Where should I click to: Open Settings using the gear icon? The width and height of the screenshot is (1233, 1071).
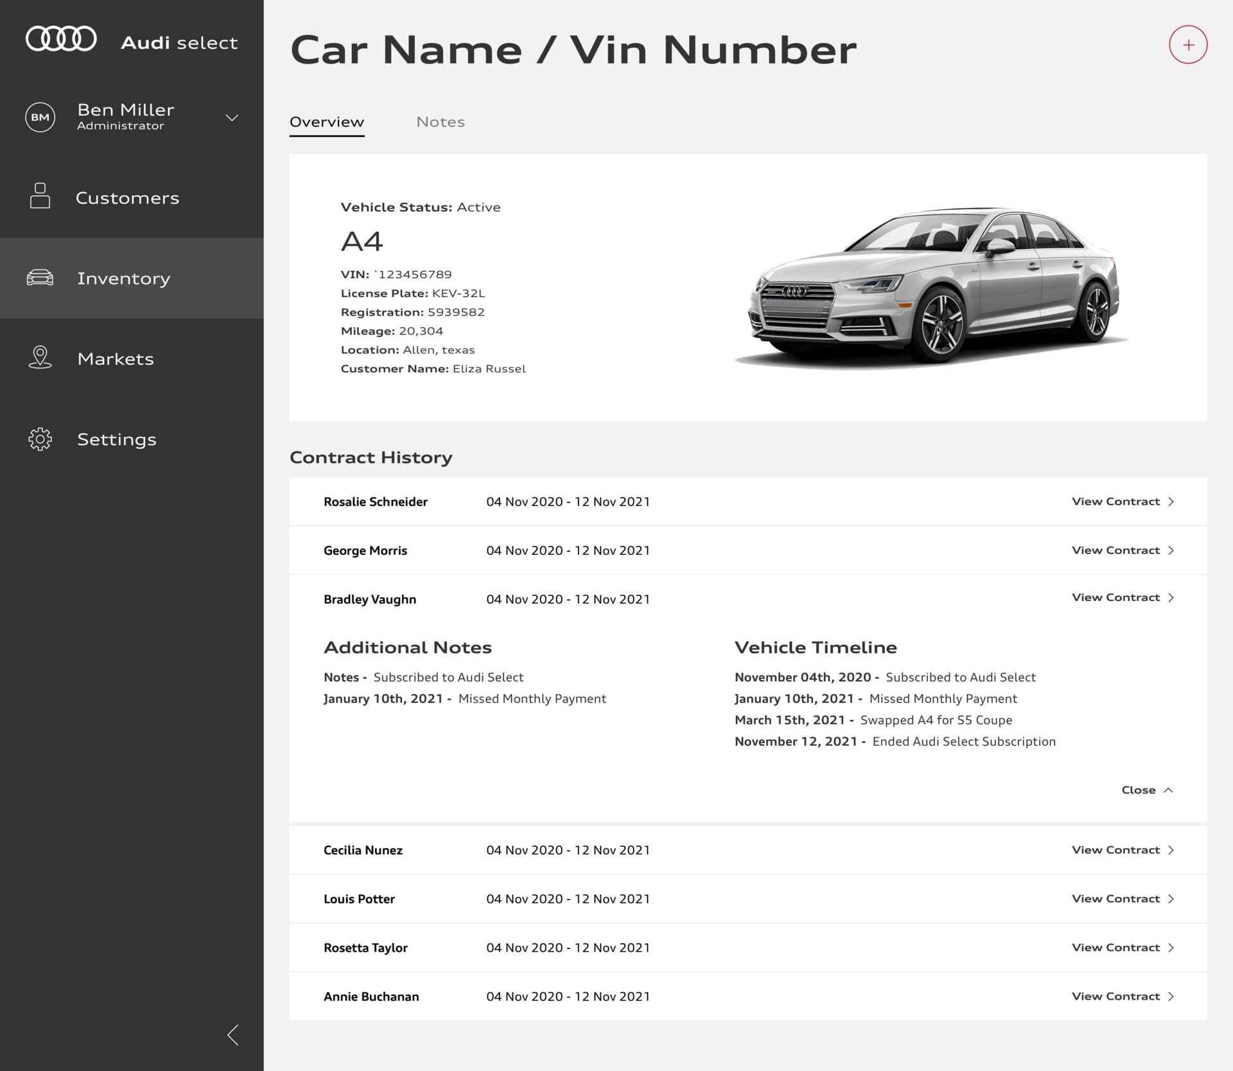coord(40,439)
